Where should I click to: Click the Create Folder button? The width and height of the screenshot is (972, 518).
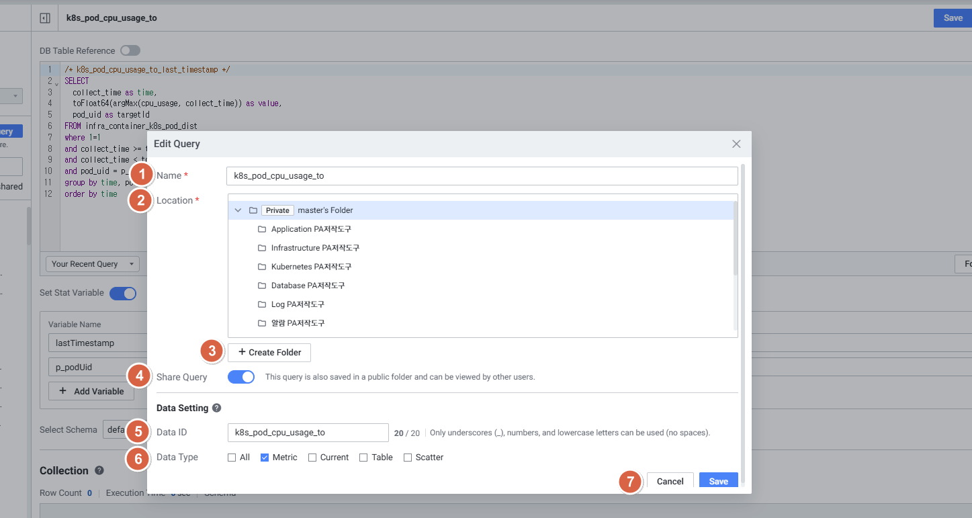pyautogui.click(x=269, y=352)
